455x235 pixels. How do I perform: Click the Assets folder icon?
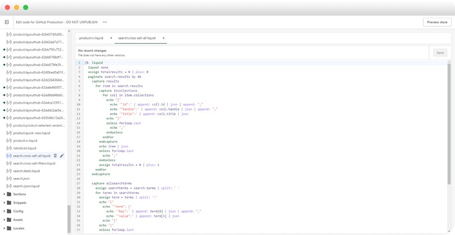(9, 220)
